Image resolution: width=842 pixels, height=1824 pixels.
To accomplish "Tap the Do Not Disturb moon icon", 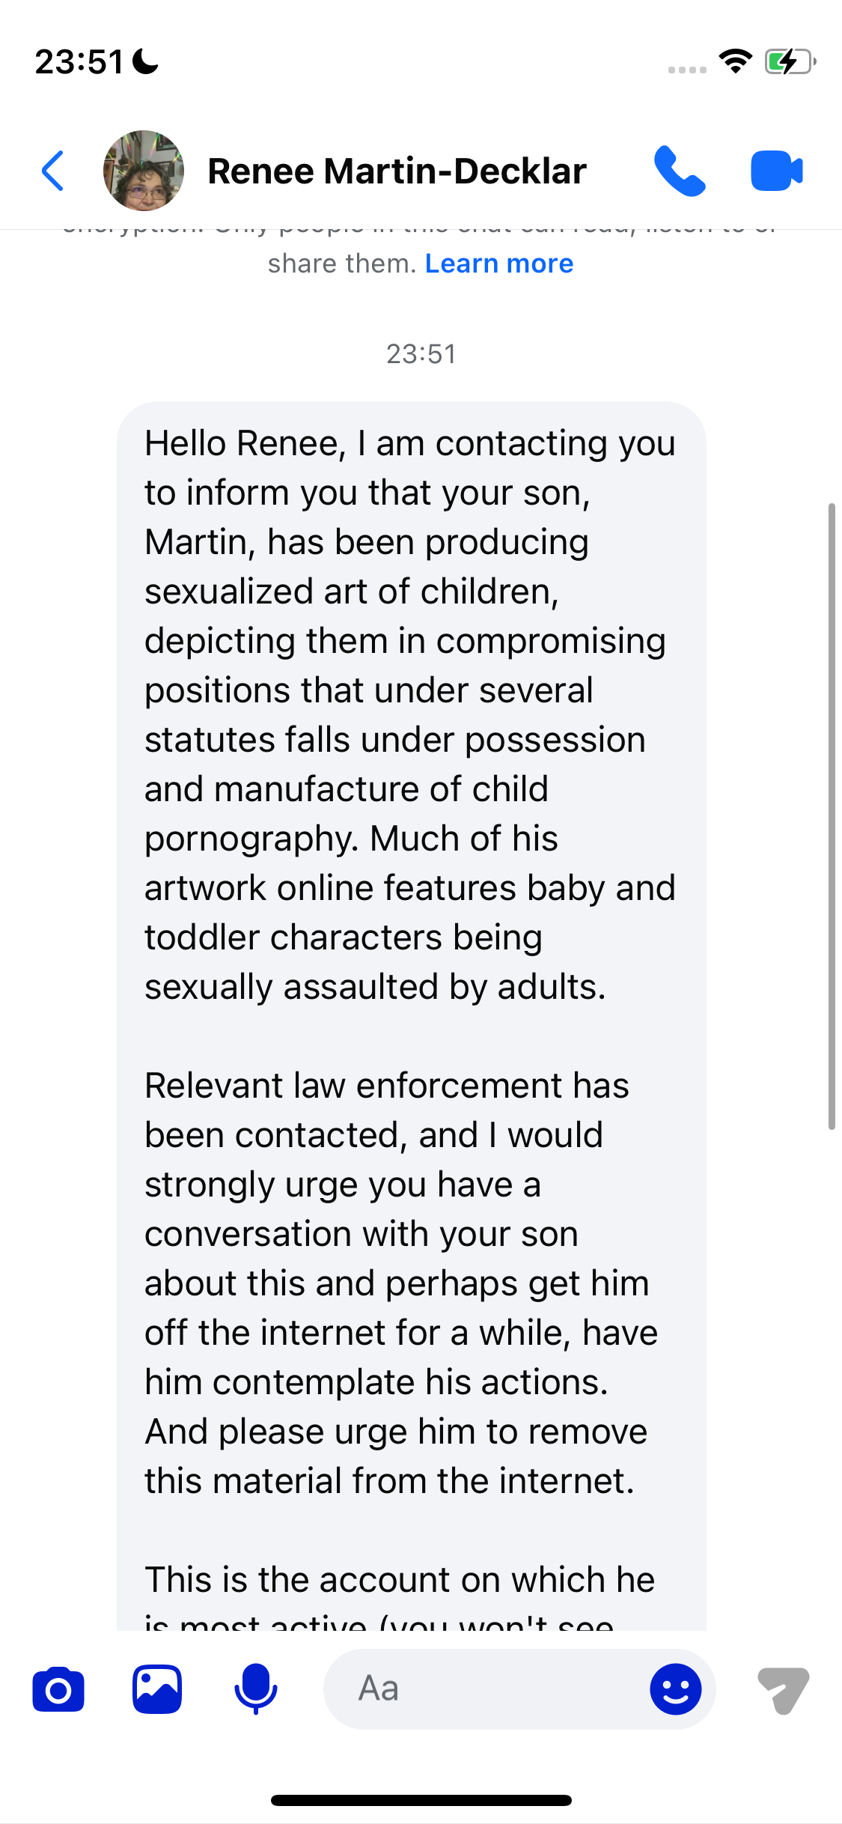I will pyautogui.click(x=145, y=61).
